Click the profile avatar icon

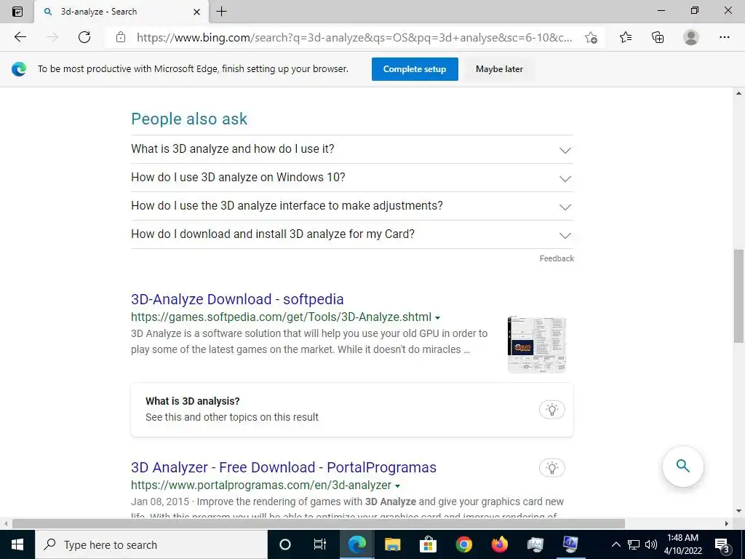click(x=691, y=37)
